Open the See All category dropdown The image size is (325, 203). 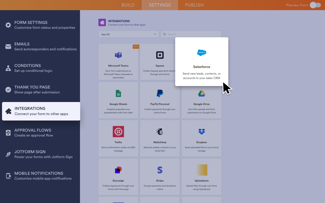click(128, 34)
